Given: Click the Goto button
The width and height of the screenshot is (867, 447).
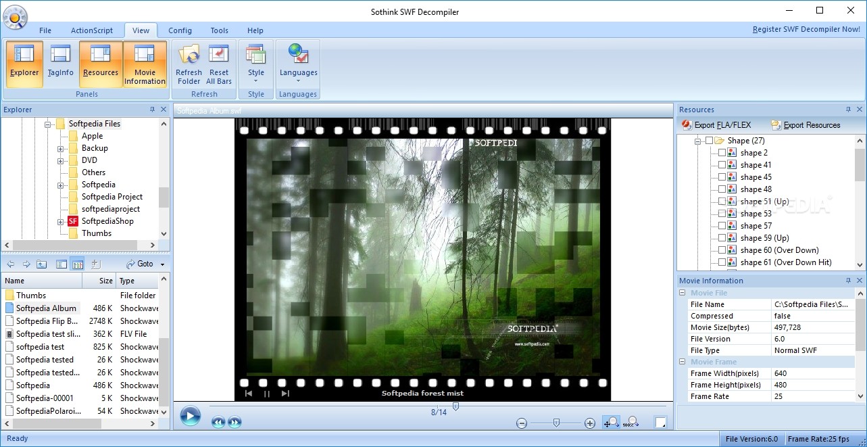Looking at the screenshot, I should point(141,264).
